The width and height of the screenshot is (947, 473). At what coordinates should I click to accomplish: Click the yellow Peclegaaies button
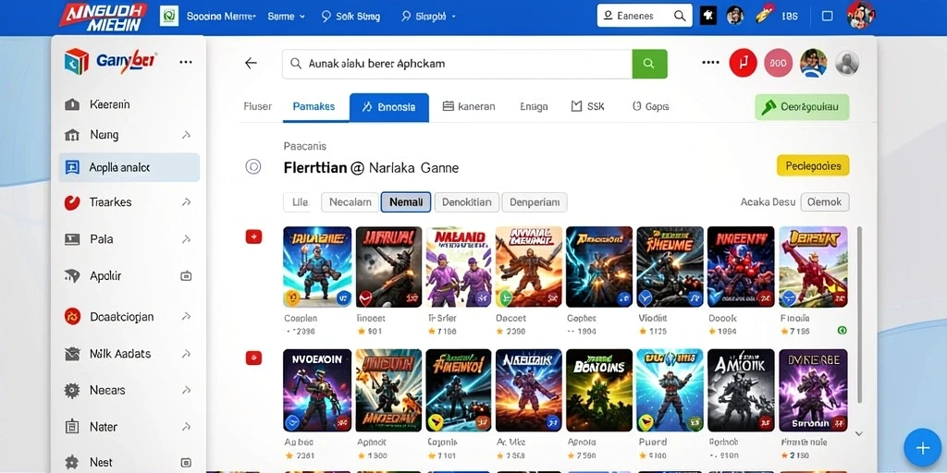(x=813, y=165)
